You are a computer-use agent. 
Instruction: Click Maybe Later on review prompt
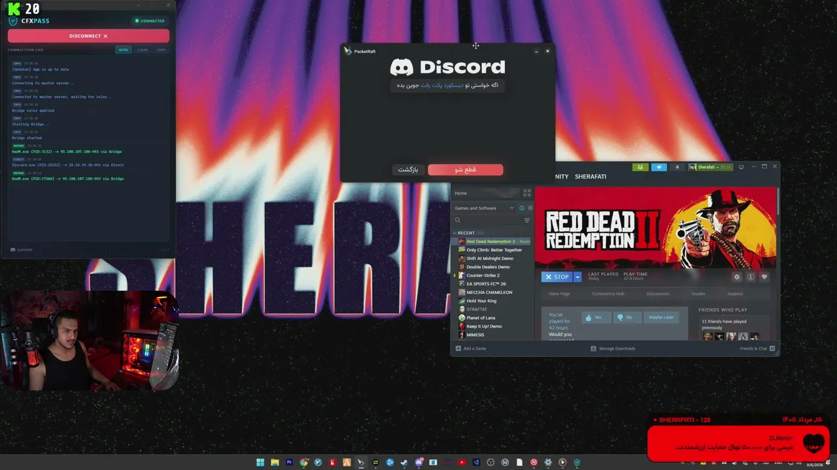(661, 317)
